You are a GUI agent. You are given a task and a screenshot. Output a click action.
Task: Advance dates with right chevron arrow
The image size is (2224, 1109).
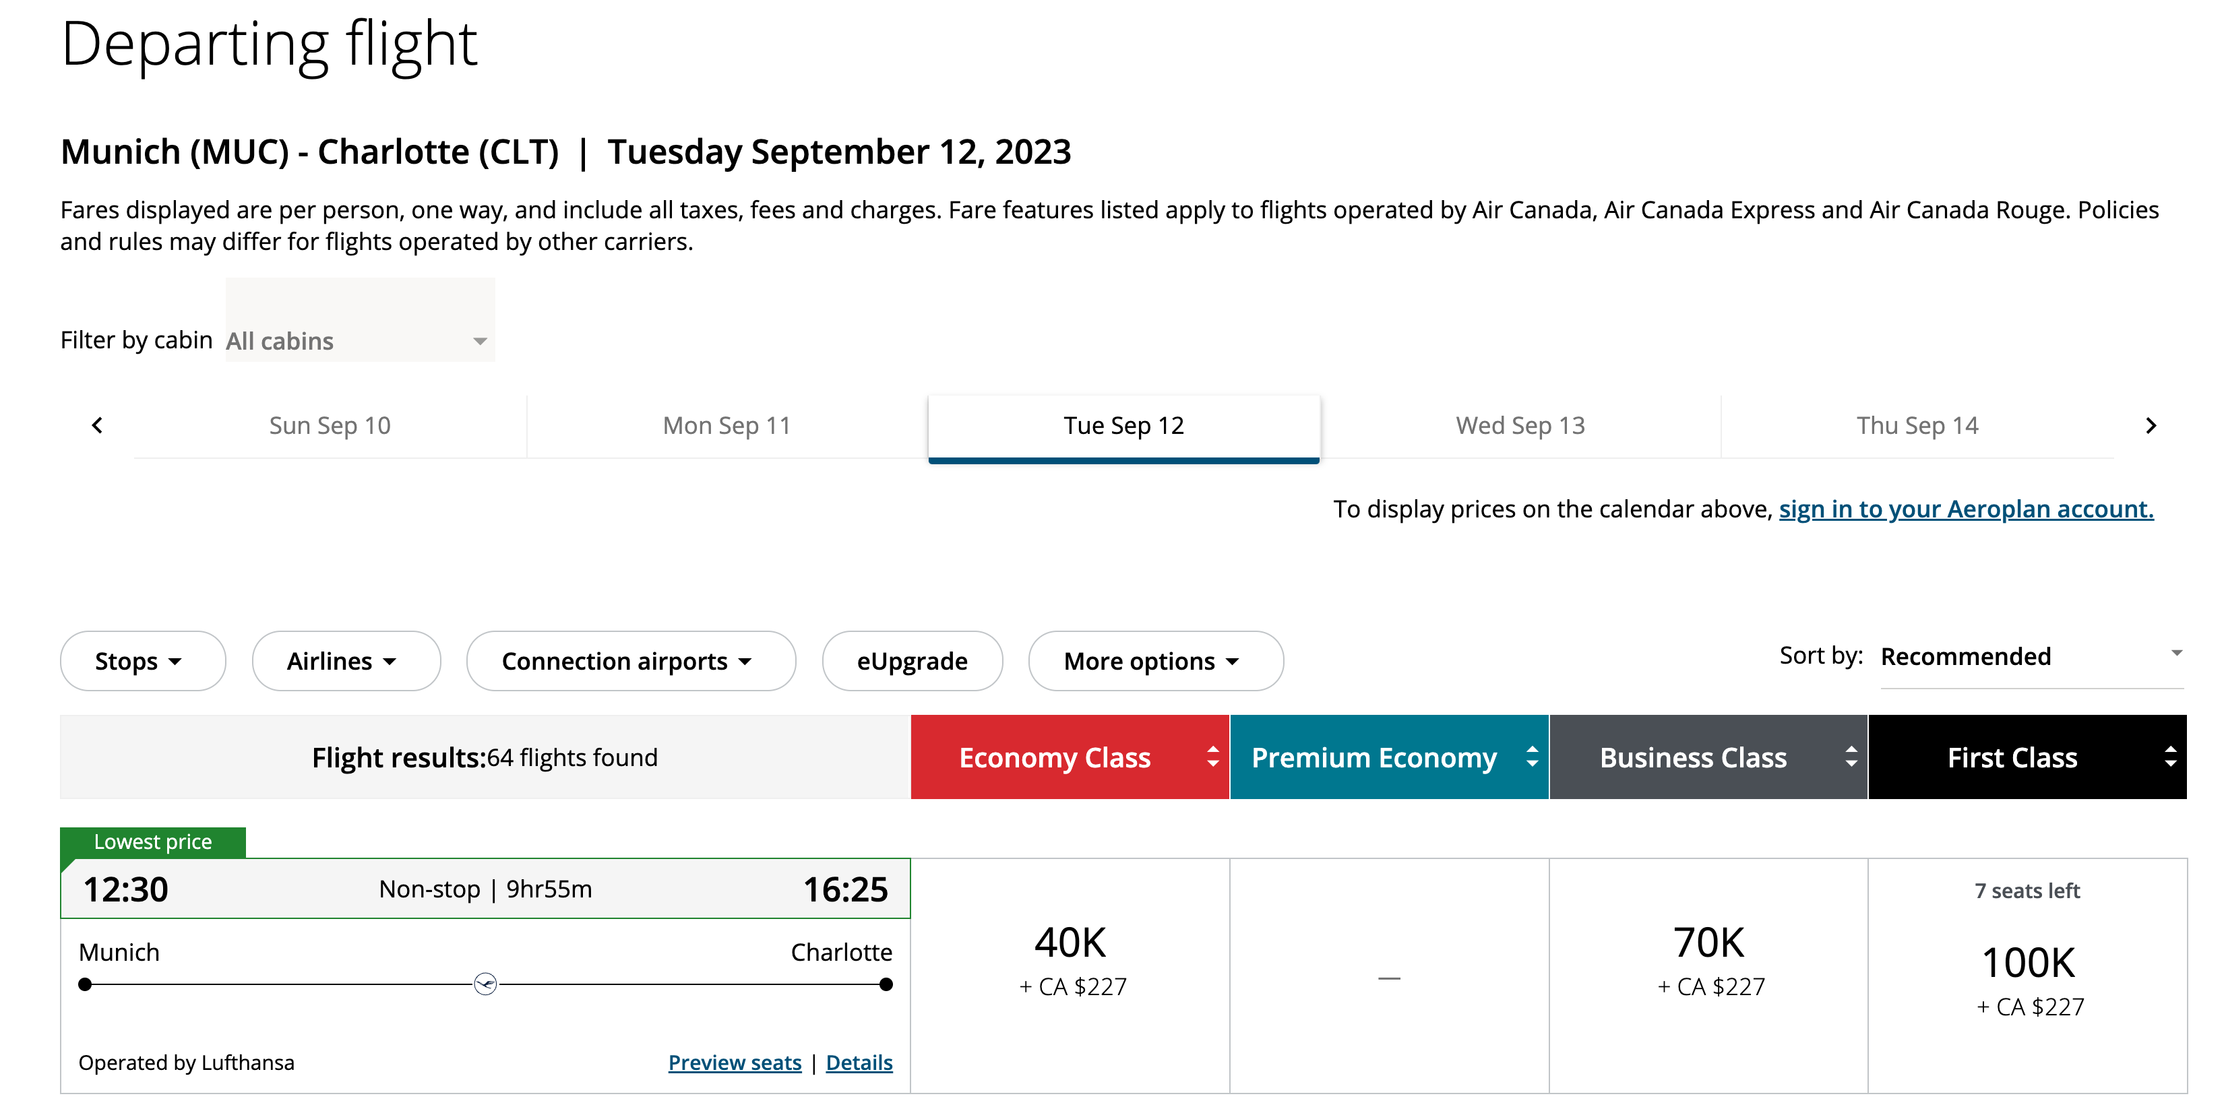[2150, 426]
